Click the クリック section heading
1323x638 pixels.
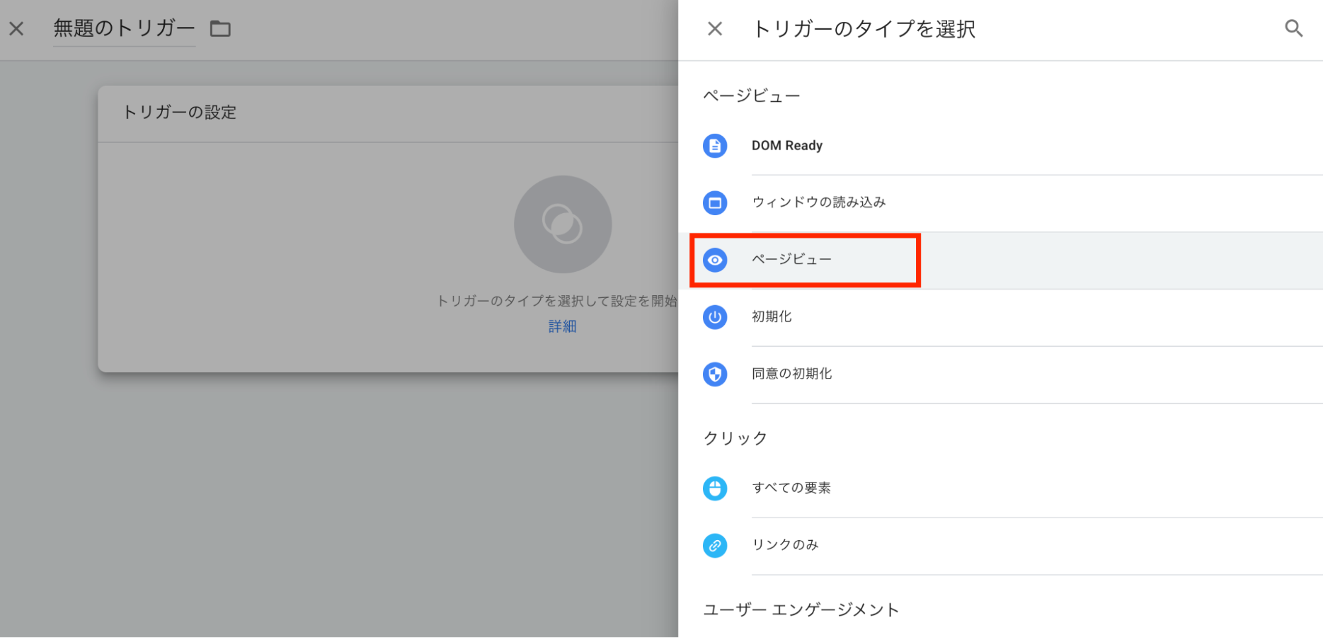[x=735, y=438]
